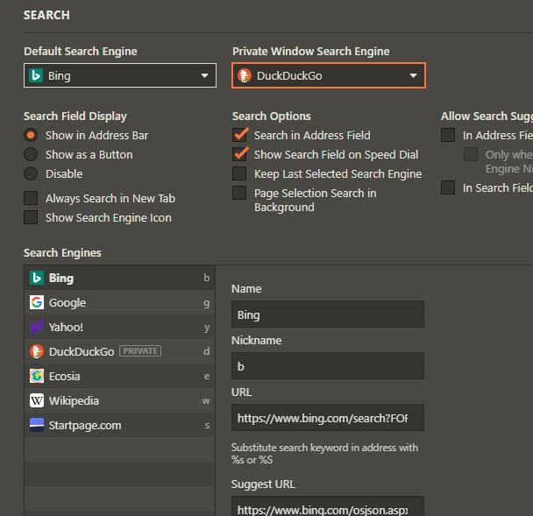533x516 pixels.
Task: Click the Wikipedia icon in search engines list
Action: point(37,400)
